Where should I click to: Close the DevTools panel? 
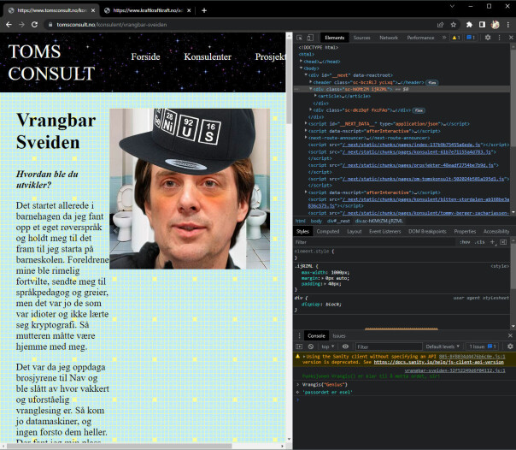[511, 38]
